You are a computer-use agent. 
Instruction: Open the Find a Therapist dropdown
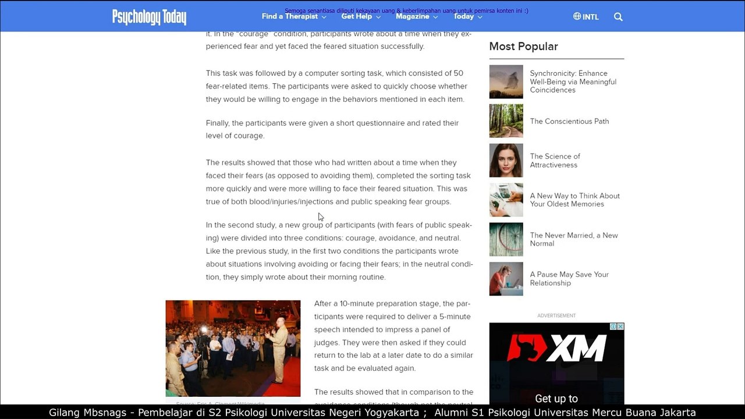[294, 16]
